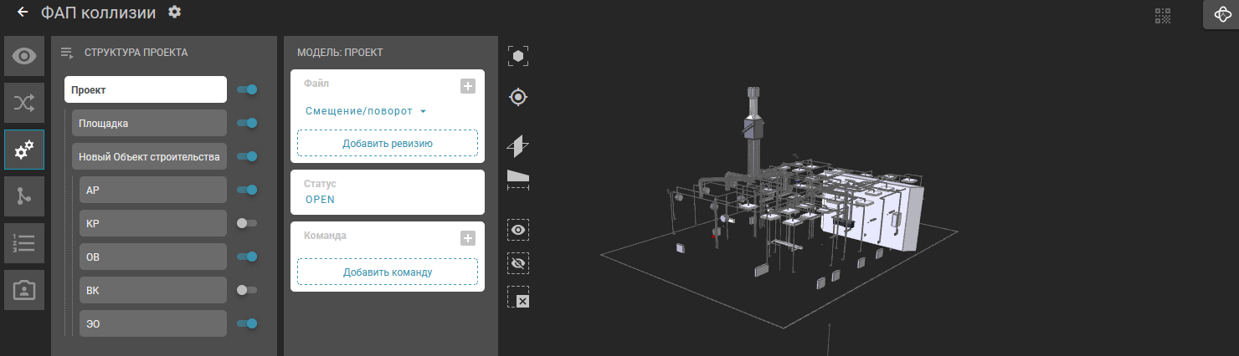
Task: Open the eye visibility sidebar tab
Action: point(24,57)
